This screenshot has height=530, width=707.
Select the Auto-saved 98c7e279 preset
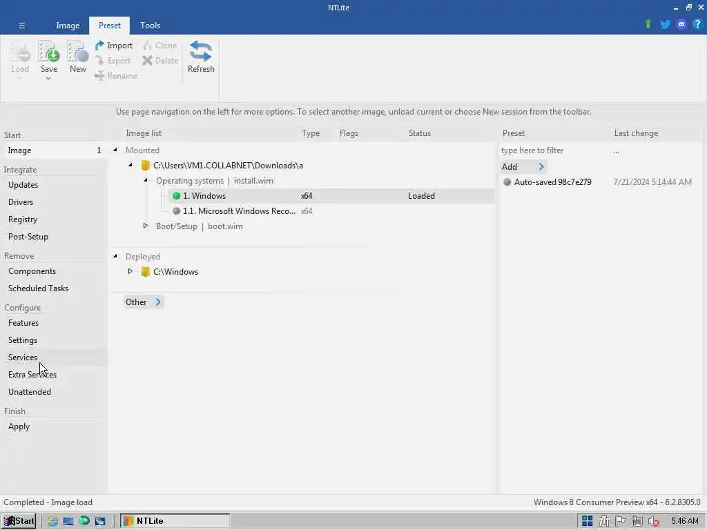[x=553, y=182]
